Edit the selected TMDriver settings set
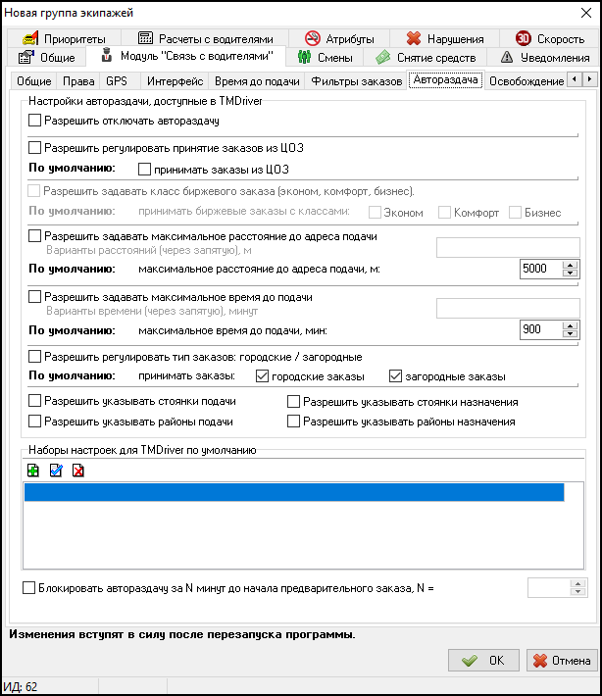 point(56,471)
